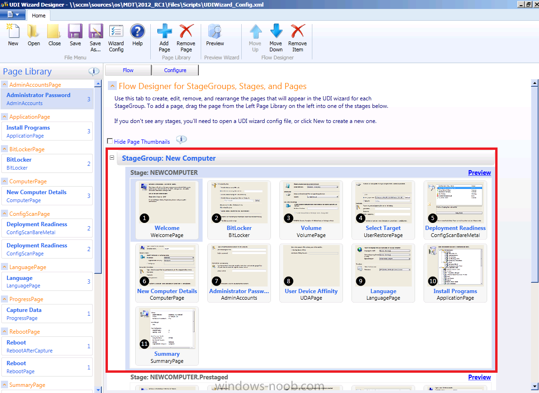Screen dimensions: 539x393
Task: Select Install Programs thumbnail in stage
Action: point(455,273)
